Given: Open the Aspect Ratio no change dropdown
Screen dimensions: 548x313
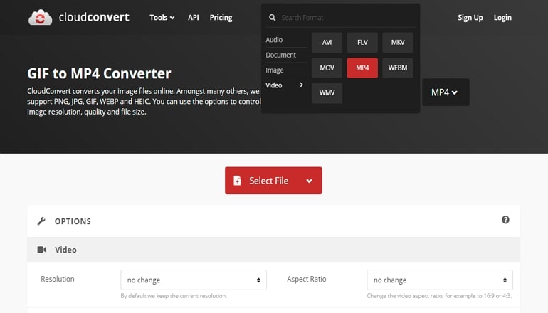Looking at the screenshot, I should [x=440, y=280].
